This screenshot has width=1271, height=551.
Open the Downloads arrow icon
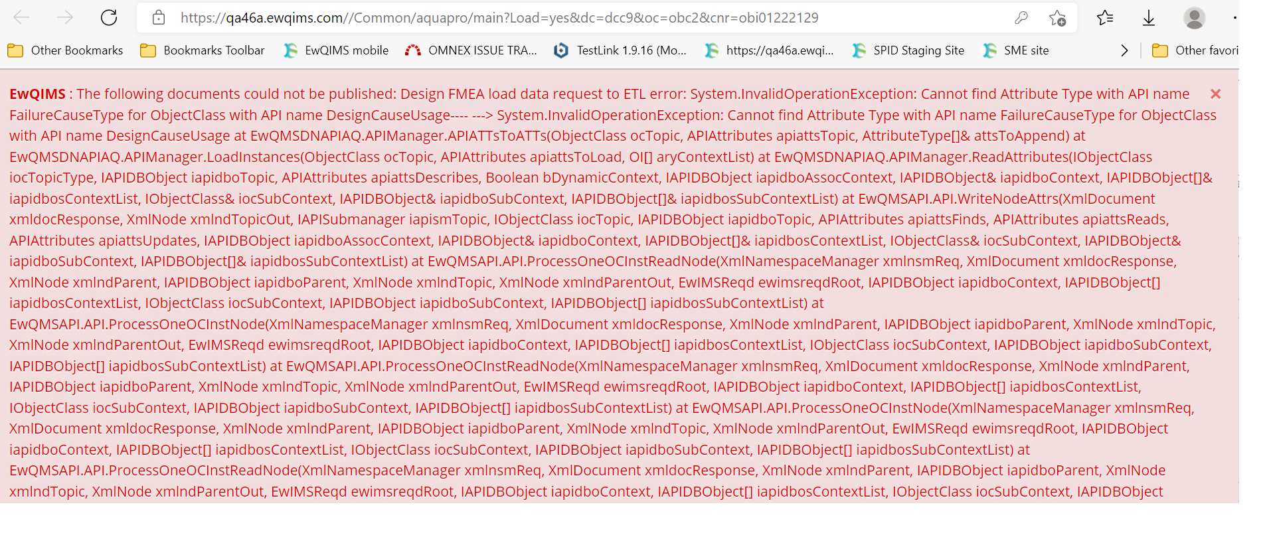point(1149,18)
